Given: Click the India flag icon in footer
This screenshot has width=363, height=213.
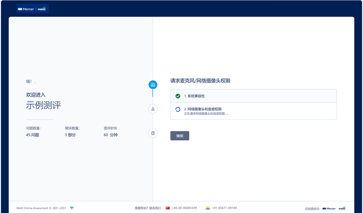Looking at the screenshot, I should pos(207,208).
